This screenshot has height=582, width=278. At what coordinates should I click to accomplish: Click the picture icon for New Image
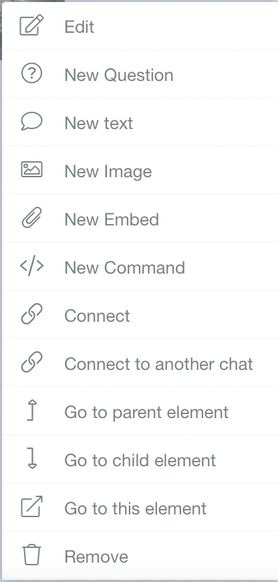[x=31, y=170]
